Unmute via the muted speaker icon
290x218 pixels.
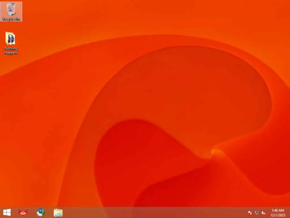point(263,213)
